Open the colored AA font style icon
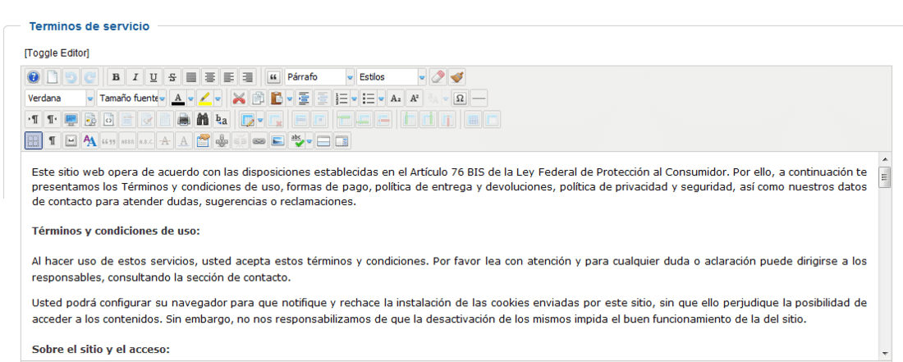903x362 pixels. coord(89,141)
